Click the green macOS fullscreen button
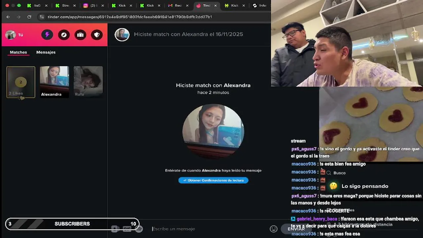 19,6
